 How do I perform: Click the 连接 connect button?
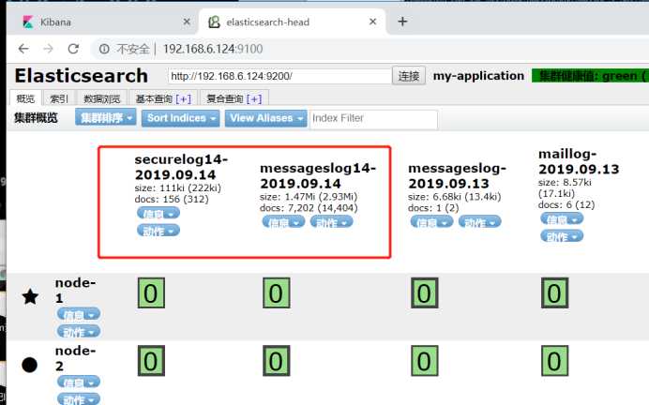(409, 76)
